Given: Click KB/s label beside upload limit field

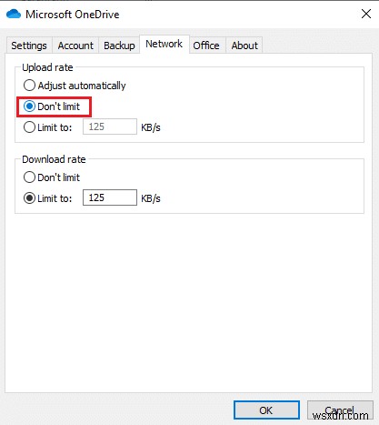Looking at the screenshot, I should click(x=151, y=127).
